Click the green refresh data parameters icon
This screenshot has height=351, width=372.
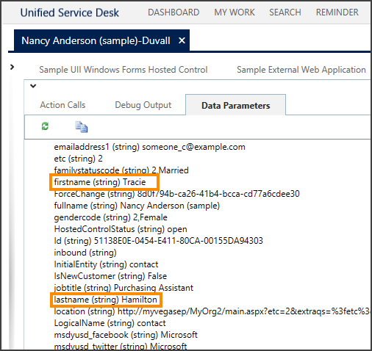[x=45, y=126]
